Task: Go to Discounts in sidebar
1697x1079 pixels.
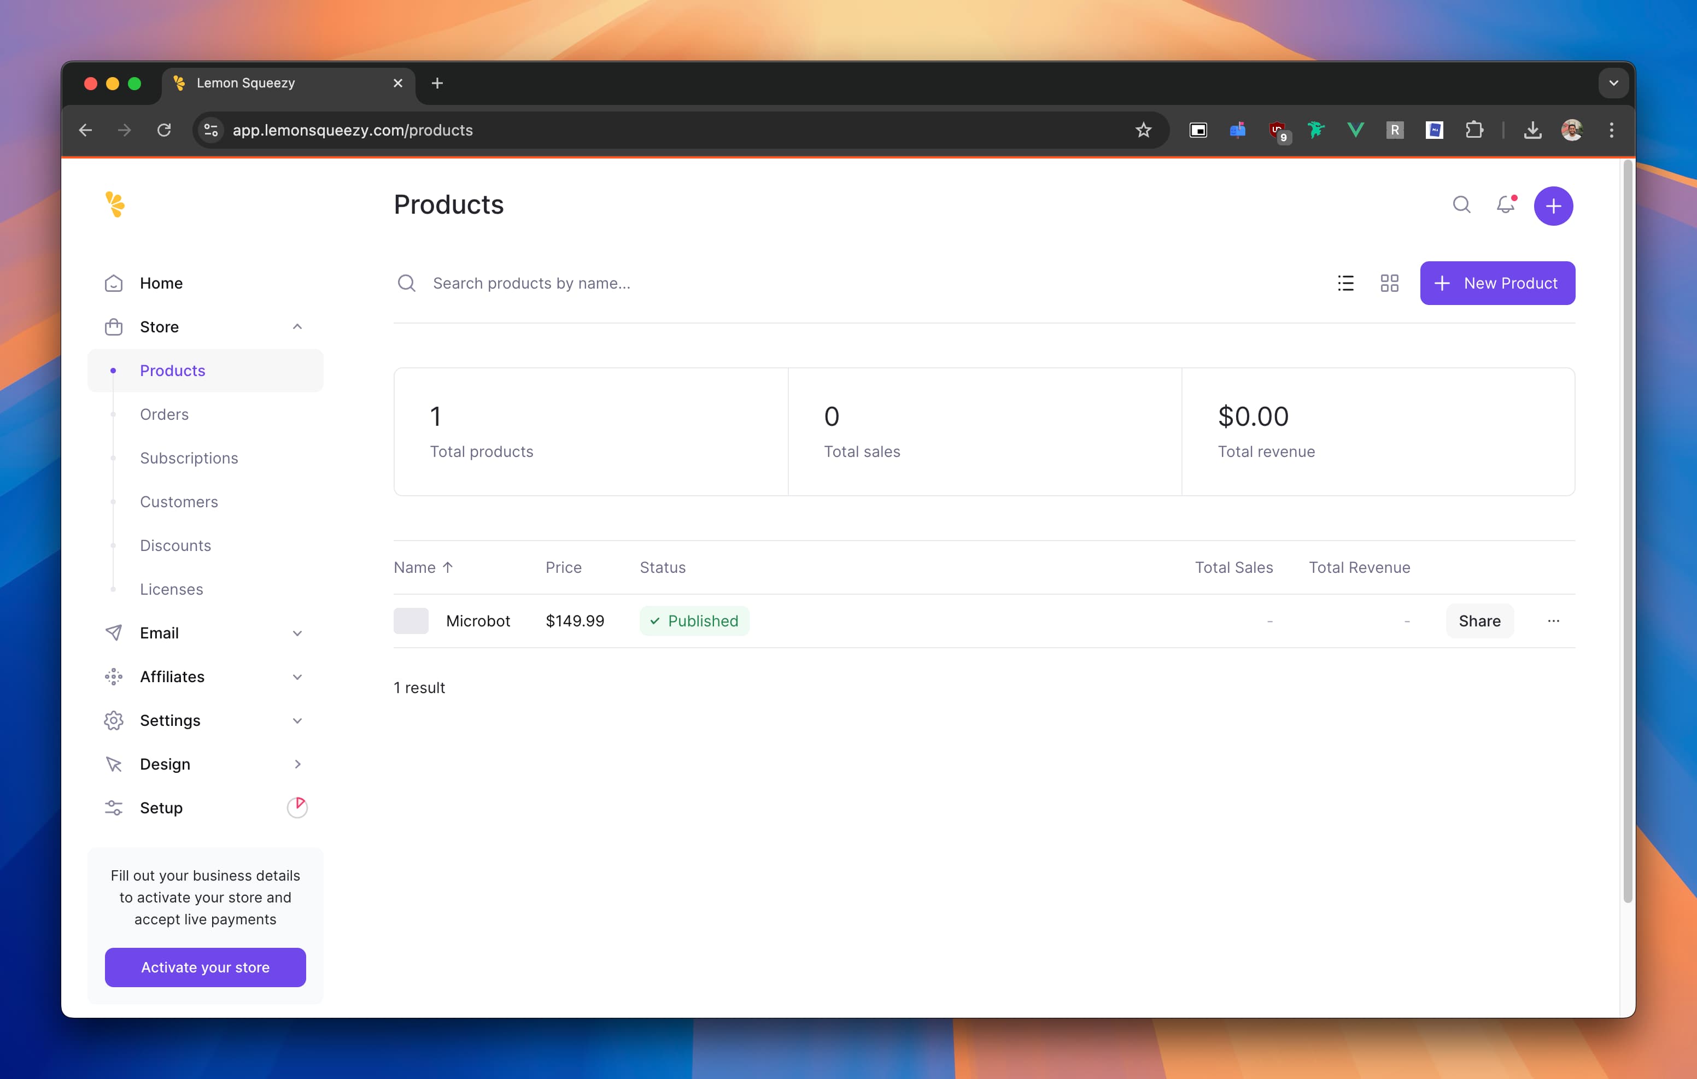Action: (175, 546)
